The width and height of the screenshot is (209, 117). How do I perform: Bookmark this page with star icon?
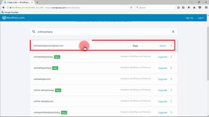(179, 7)
